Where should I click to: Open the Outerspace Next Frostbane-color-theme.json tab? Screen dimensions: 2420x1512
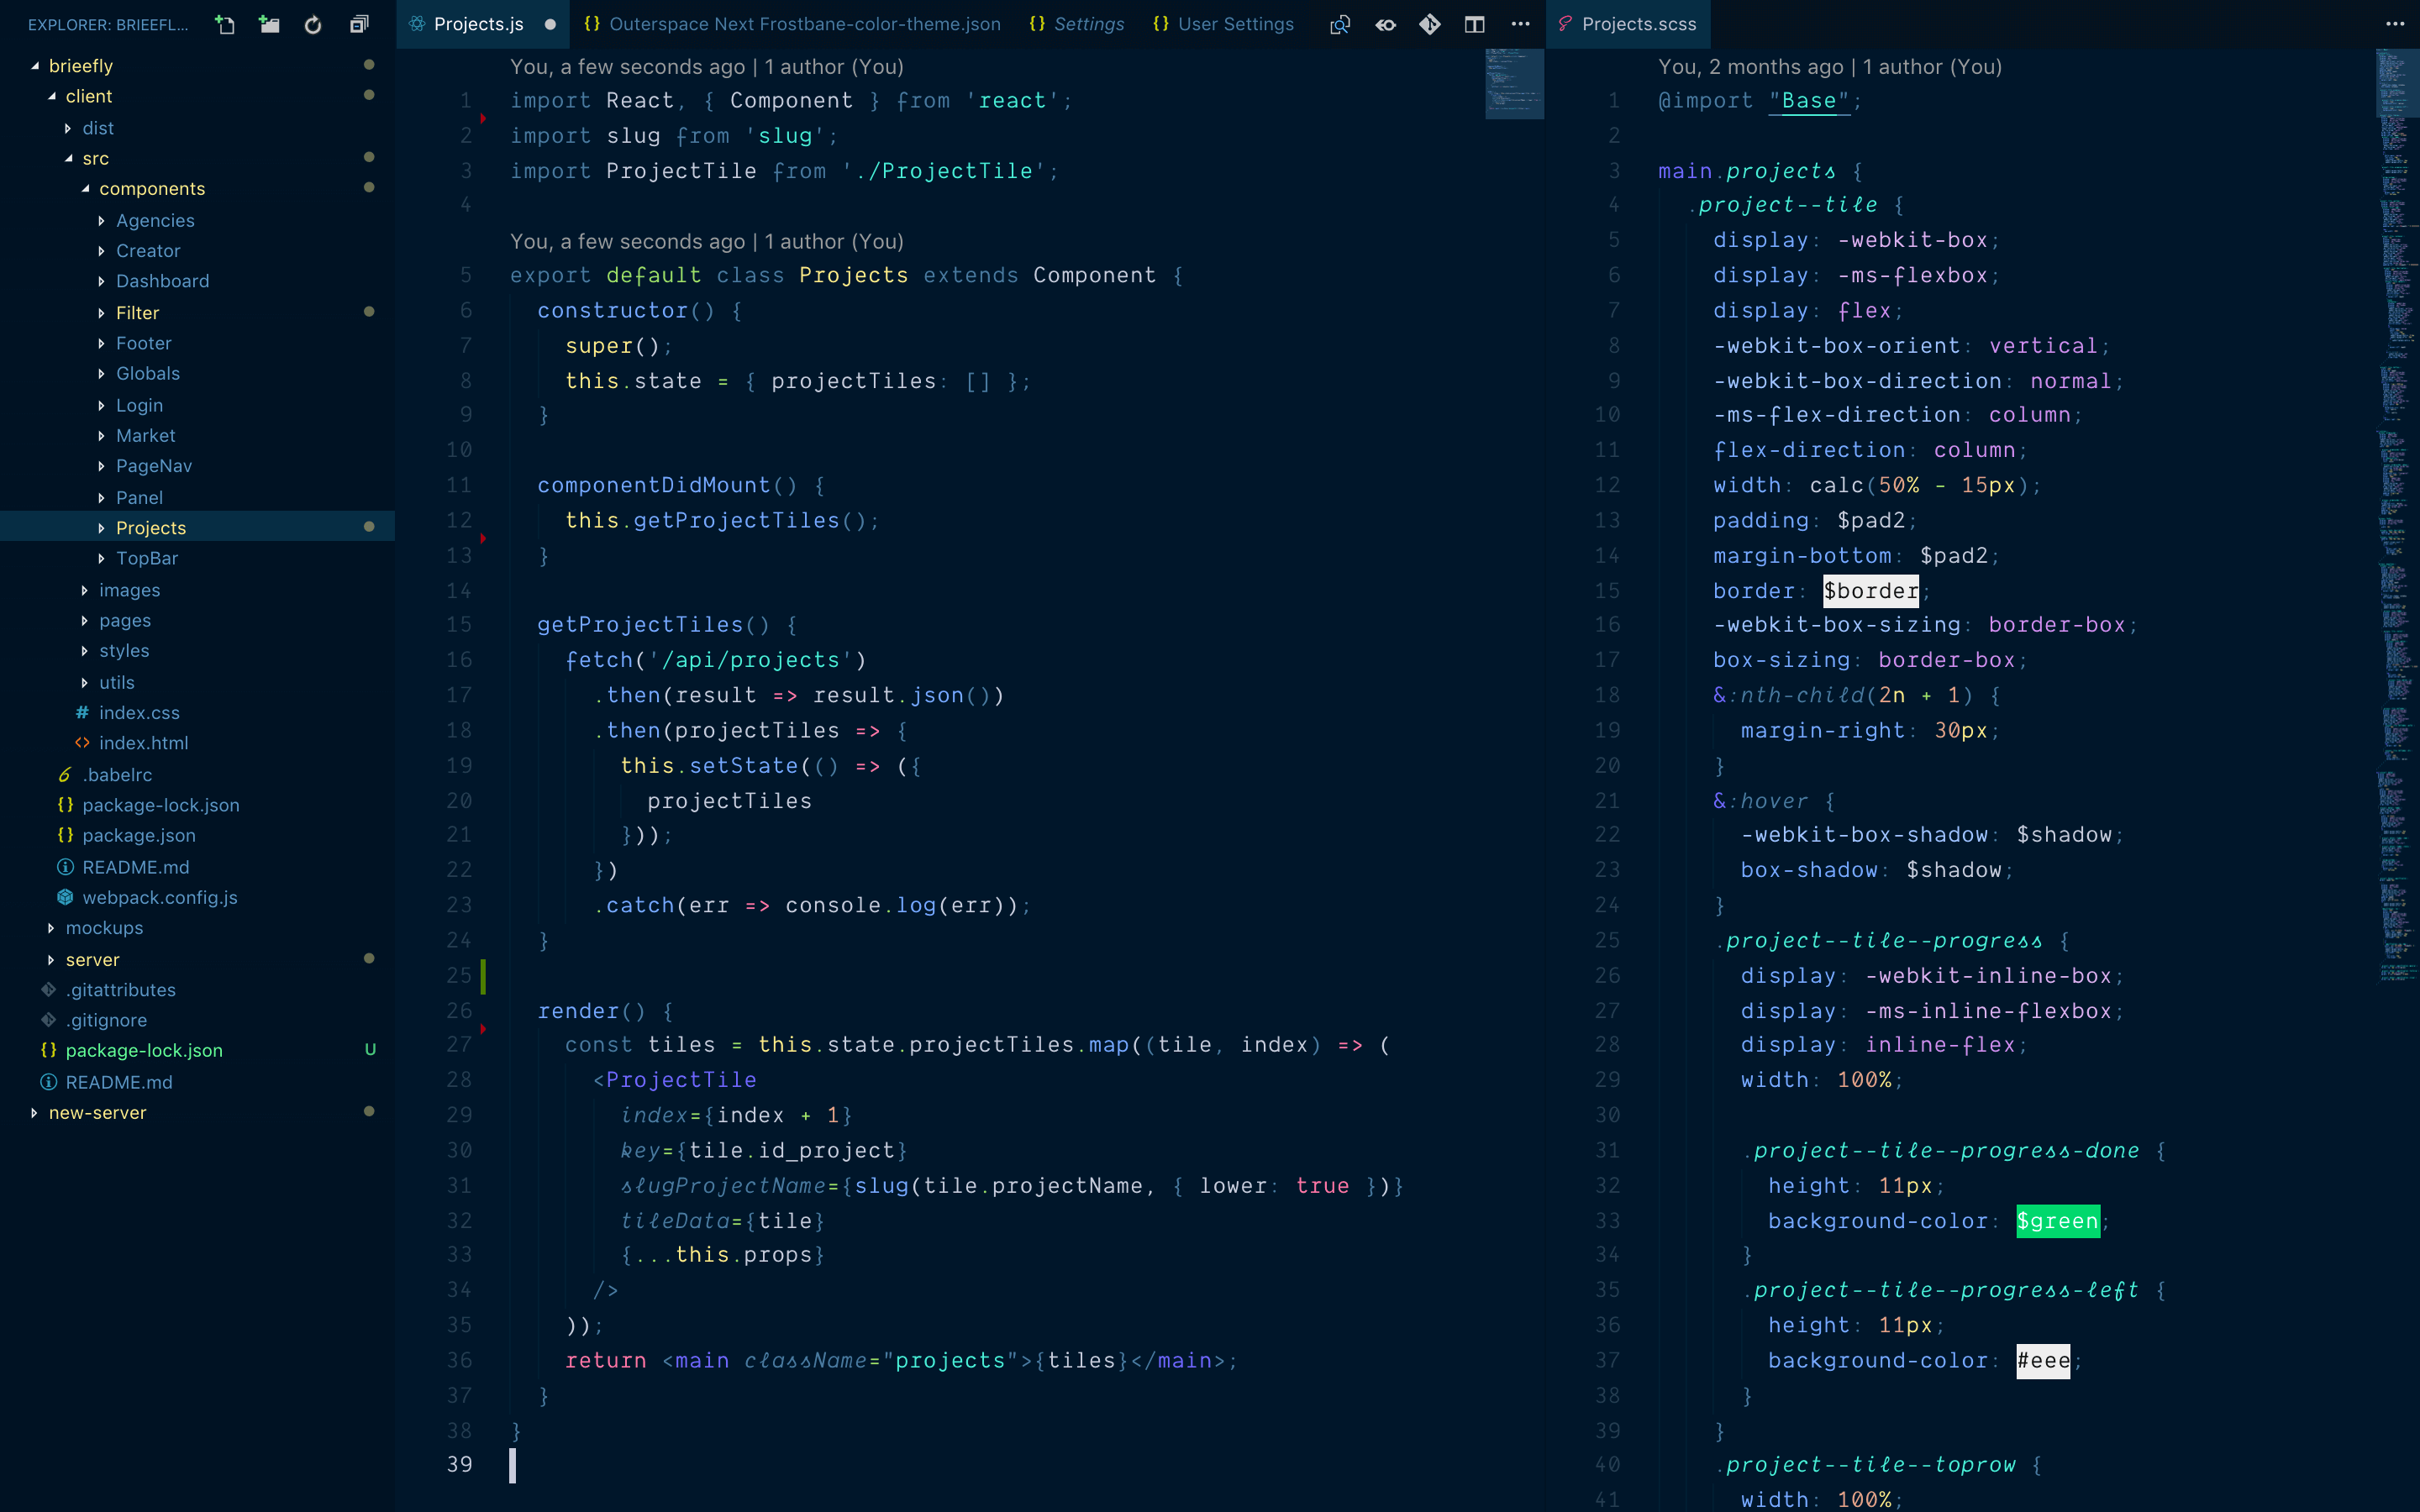coord(803,24)
